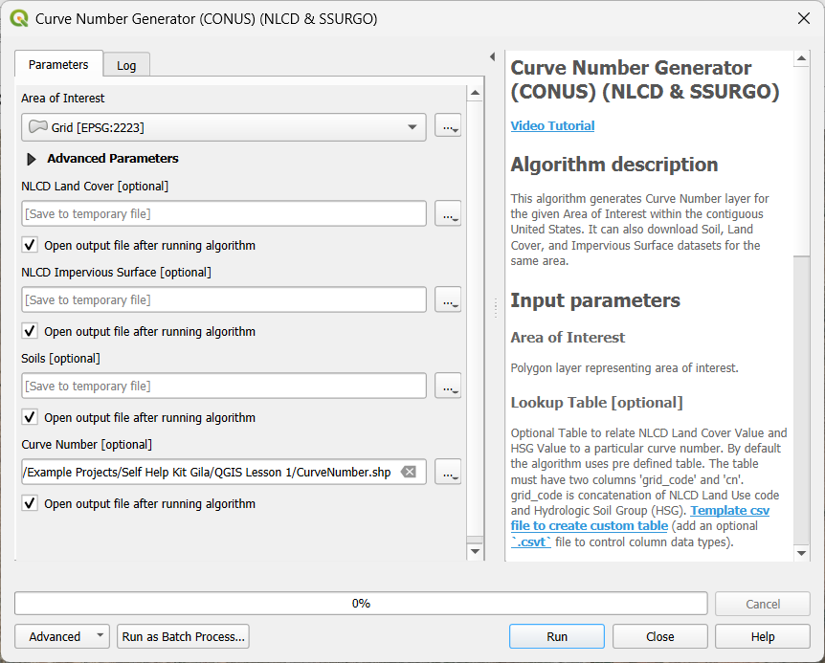Disable open output file under Soils
The width and height of the screenshot is (825, 663).
point(30,417)
